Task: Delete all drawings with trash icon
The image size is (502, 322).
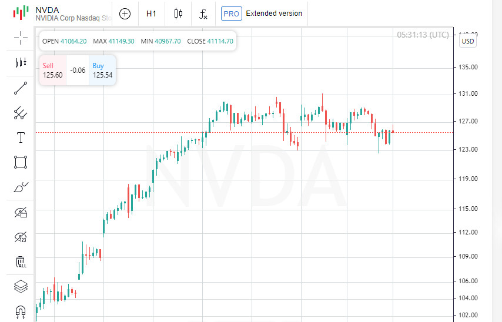Action: 21,261
